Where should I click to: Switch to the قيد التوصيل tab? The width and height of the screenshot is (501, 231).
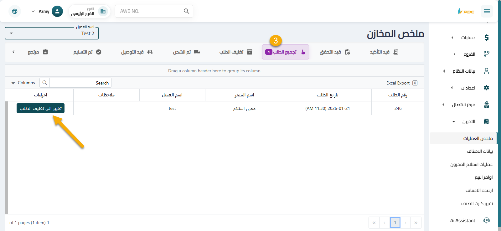tap(137, 52)
